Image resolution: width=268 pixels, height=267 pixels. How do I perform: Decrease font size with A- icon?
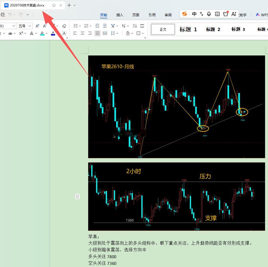45,26
